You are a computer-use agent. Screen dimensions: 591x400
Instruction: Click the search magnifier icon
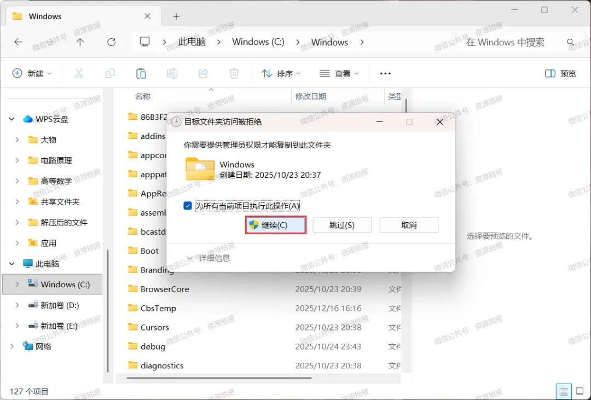pyautogui.click(x=570, y=42)
